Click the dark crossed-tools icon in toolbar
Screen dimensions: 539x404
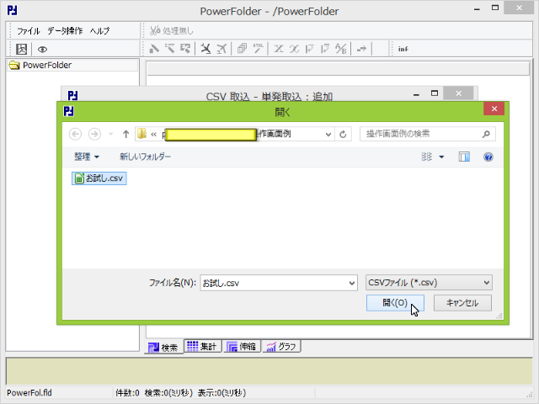coord(205,49)
